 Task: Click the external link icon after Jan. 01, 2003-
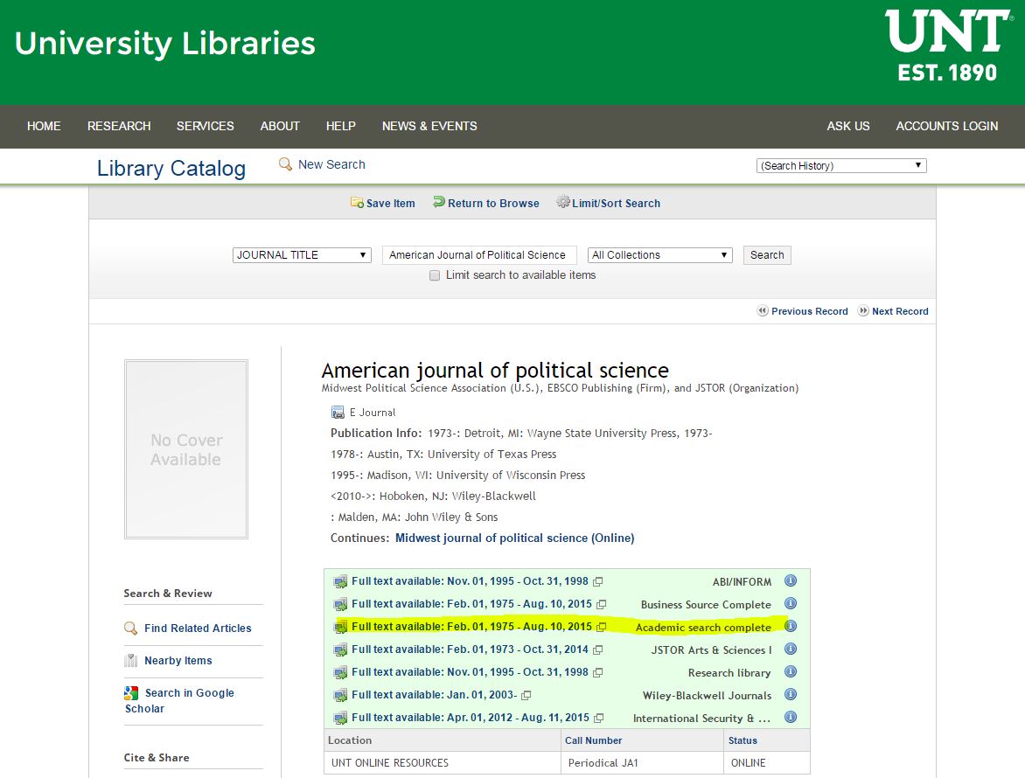pos(526,695)
